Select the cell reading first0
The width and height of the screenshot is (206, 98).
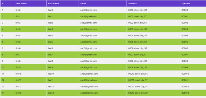pos(30,10)
